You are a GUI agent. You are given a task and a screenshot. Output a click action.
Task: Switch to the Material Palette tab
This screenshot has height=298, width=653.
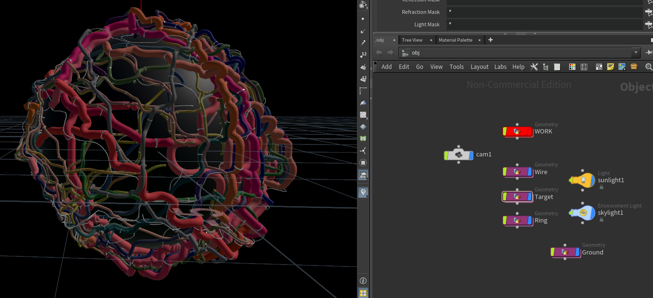click(x=455, y=40)
